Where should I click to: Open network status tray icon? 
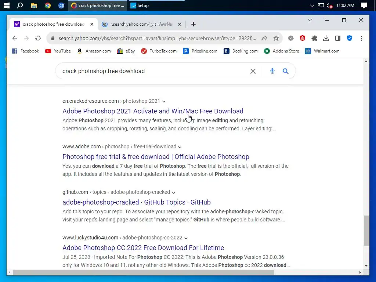click(x=321, y=6)
